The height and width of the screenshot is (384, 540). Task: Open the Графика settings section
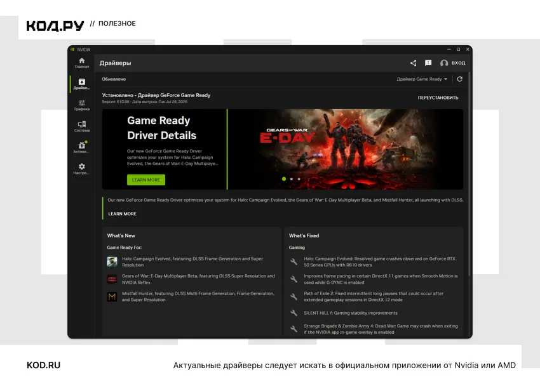[x=81, y=105]
